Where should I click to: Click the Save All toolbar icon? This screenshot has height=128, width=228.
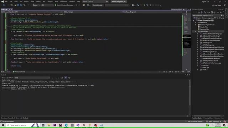click(x=21, y=5)
